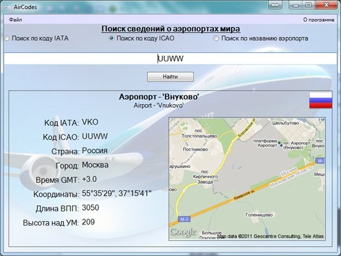Click the VKO IATA code value
The height and width of the screenshot is (256, 341).
point(90,122)
